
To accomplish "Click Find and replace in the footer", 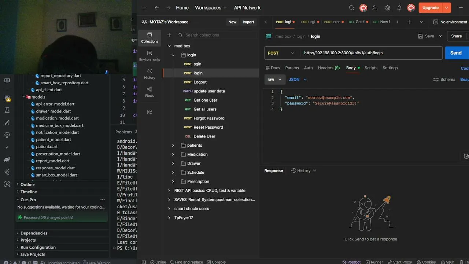I will pos(186,262).
